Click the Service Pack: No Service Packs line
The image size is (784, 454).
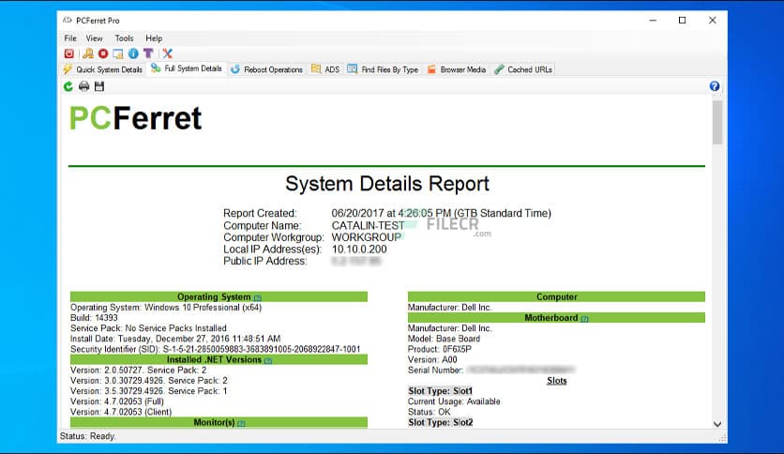click(x=148, y=328)
